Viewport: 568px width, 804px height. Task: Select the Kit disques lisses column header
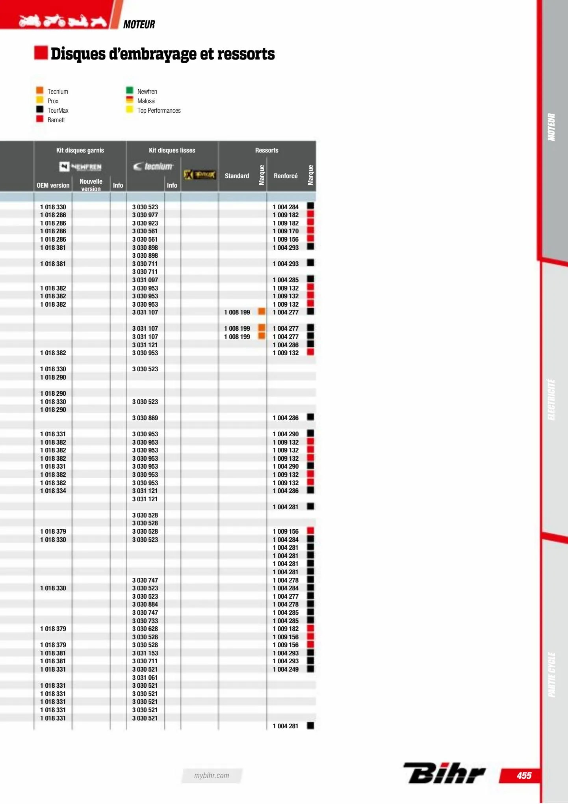click(172, 150)
